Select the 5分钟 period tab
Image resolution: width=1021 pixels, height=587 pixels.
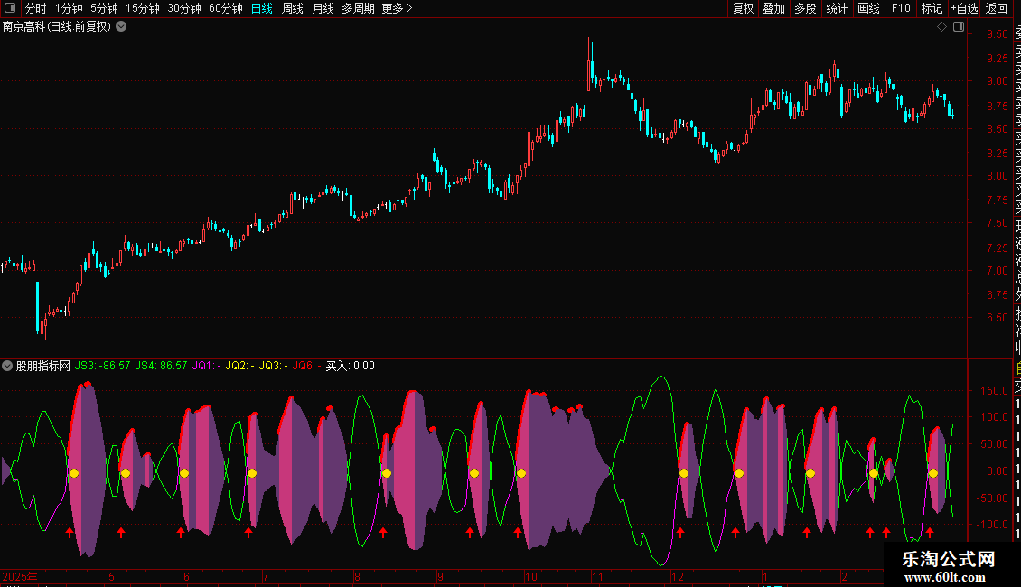point(104,8)
